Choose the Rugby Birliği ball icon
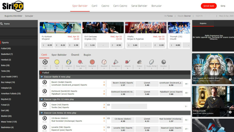 [151, 62]
